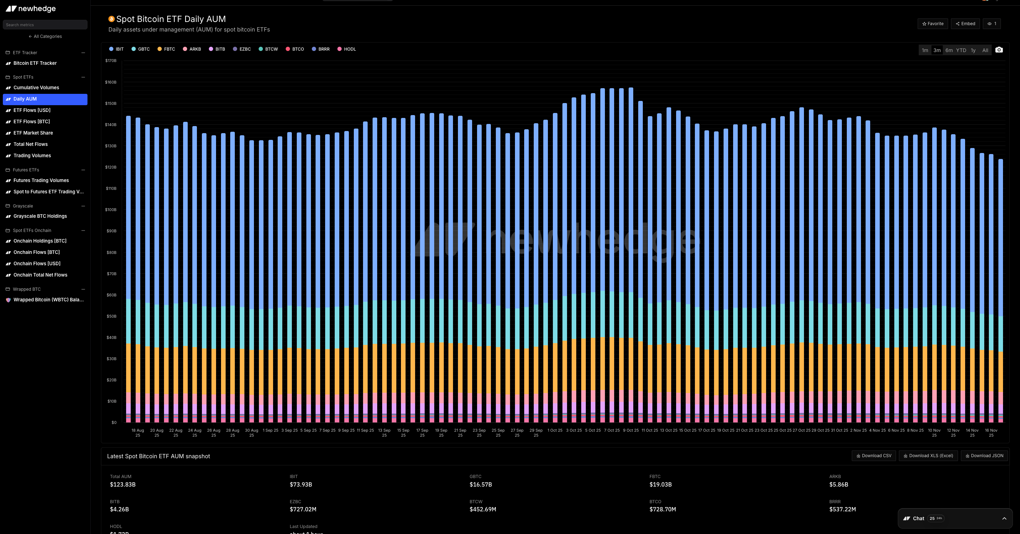Screen dimensions: 1020x534
Task: Collapse the Spot ETFs sidebar section
Action: [83, 77]
